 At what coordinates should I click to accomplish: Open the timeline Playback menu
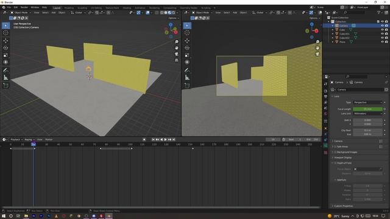tap(16, 139)
